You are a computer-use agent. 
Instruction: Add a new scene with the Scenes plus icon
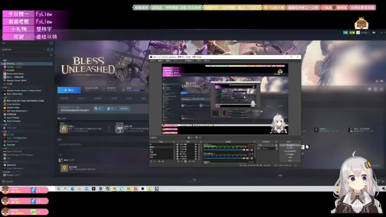click(x=151, y=162)
